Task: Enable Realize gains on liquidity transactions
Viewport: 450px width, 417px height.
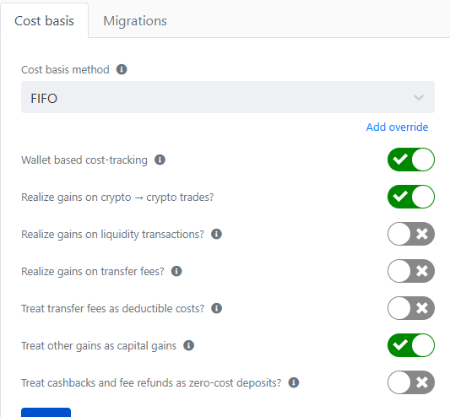Action: [x=411, y=234]
